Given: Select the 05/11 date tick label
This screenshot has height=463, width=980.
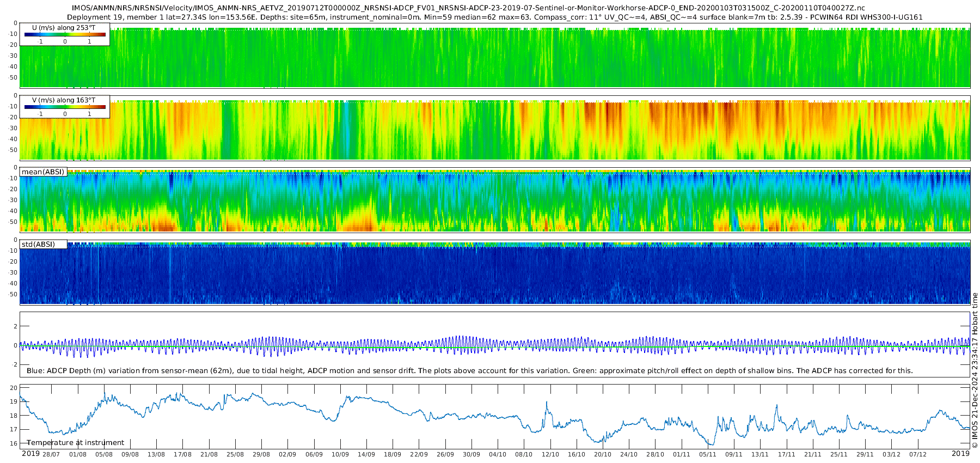Looking at the screenshot, I should point(708,454).
